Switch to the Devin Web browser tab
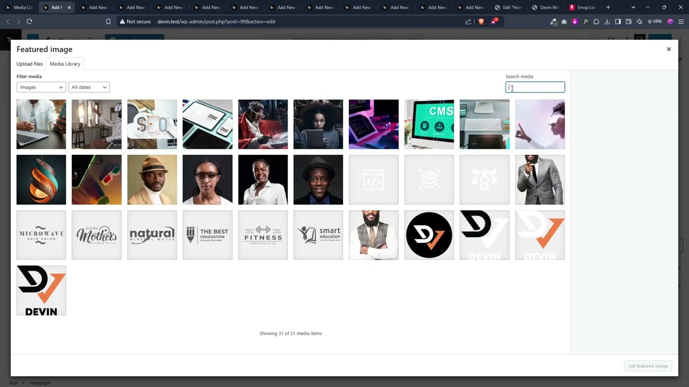This screenshot has height=387, width=689. click(546, 8)
